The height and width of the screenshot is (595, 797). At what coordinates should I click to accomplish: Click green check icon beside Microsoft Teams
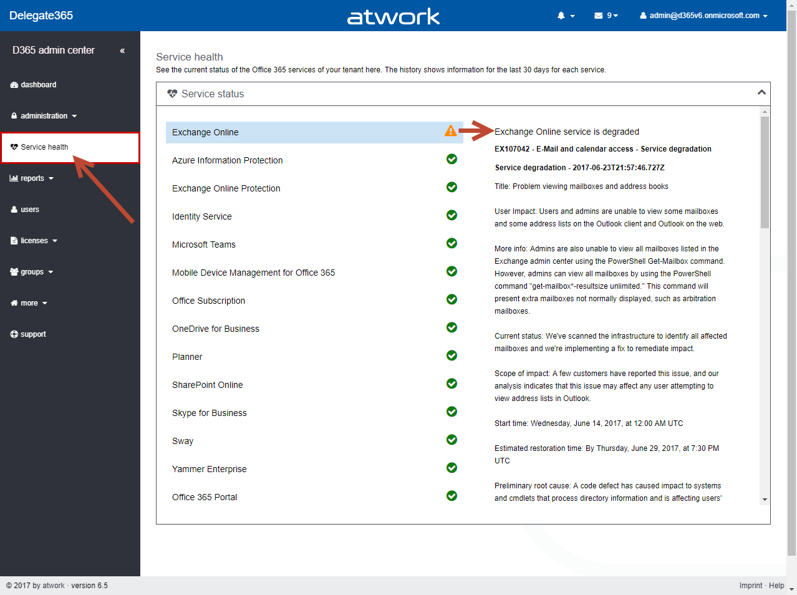[x=452, y=243]
